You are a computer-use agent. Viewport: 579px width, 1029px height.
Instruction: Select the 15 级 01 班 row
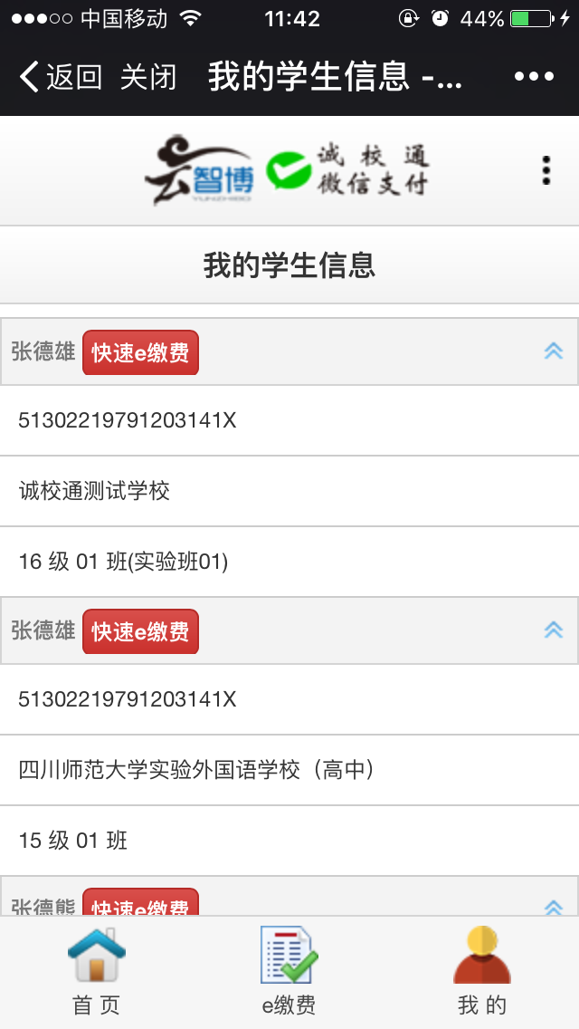[x=289, y=841]
